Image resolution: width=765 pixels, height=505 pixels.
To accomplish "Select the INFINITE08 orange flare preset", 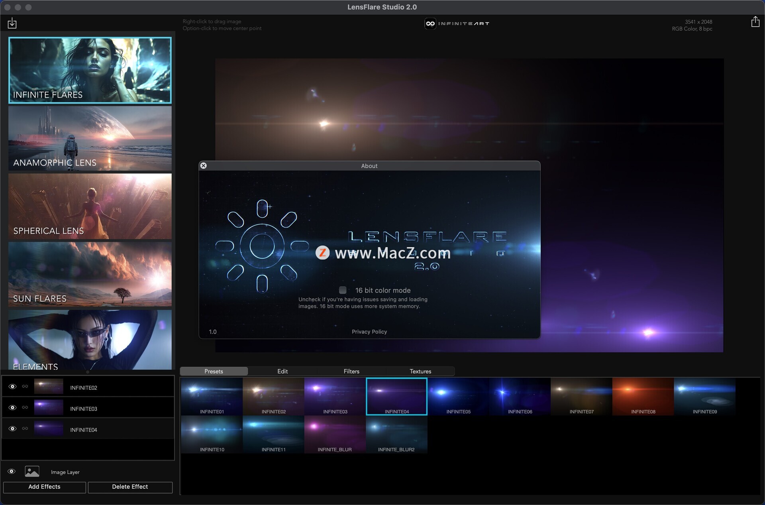I will [643, 396].
